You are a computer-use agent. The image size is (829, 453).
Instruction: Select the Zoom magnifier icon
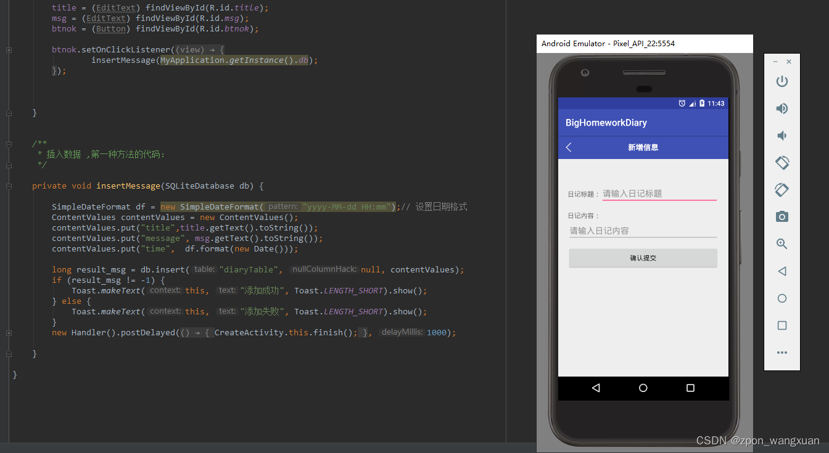pos(782,244)
